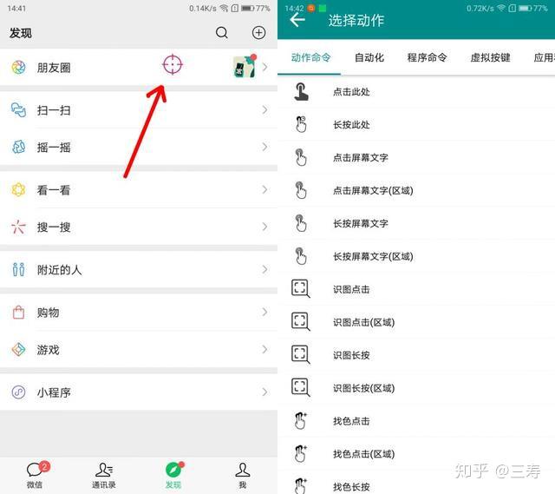The image size is (555, 494).
Task: Click the 找色点击 color finger icon
Action: (x=301, y=421)
